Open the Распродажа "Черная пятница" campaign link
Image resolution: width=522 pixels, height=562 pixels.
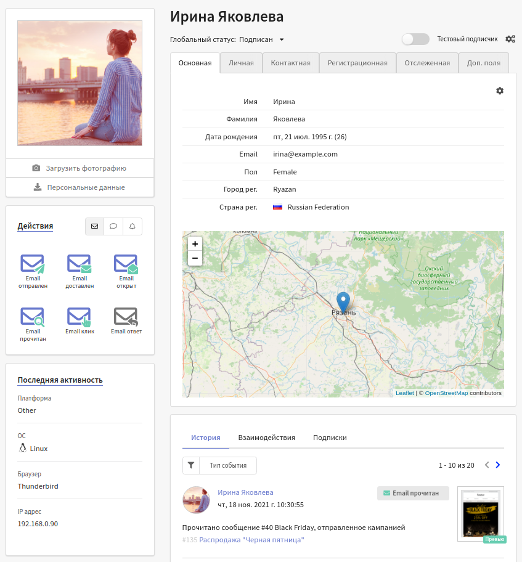coord(251,540)
